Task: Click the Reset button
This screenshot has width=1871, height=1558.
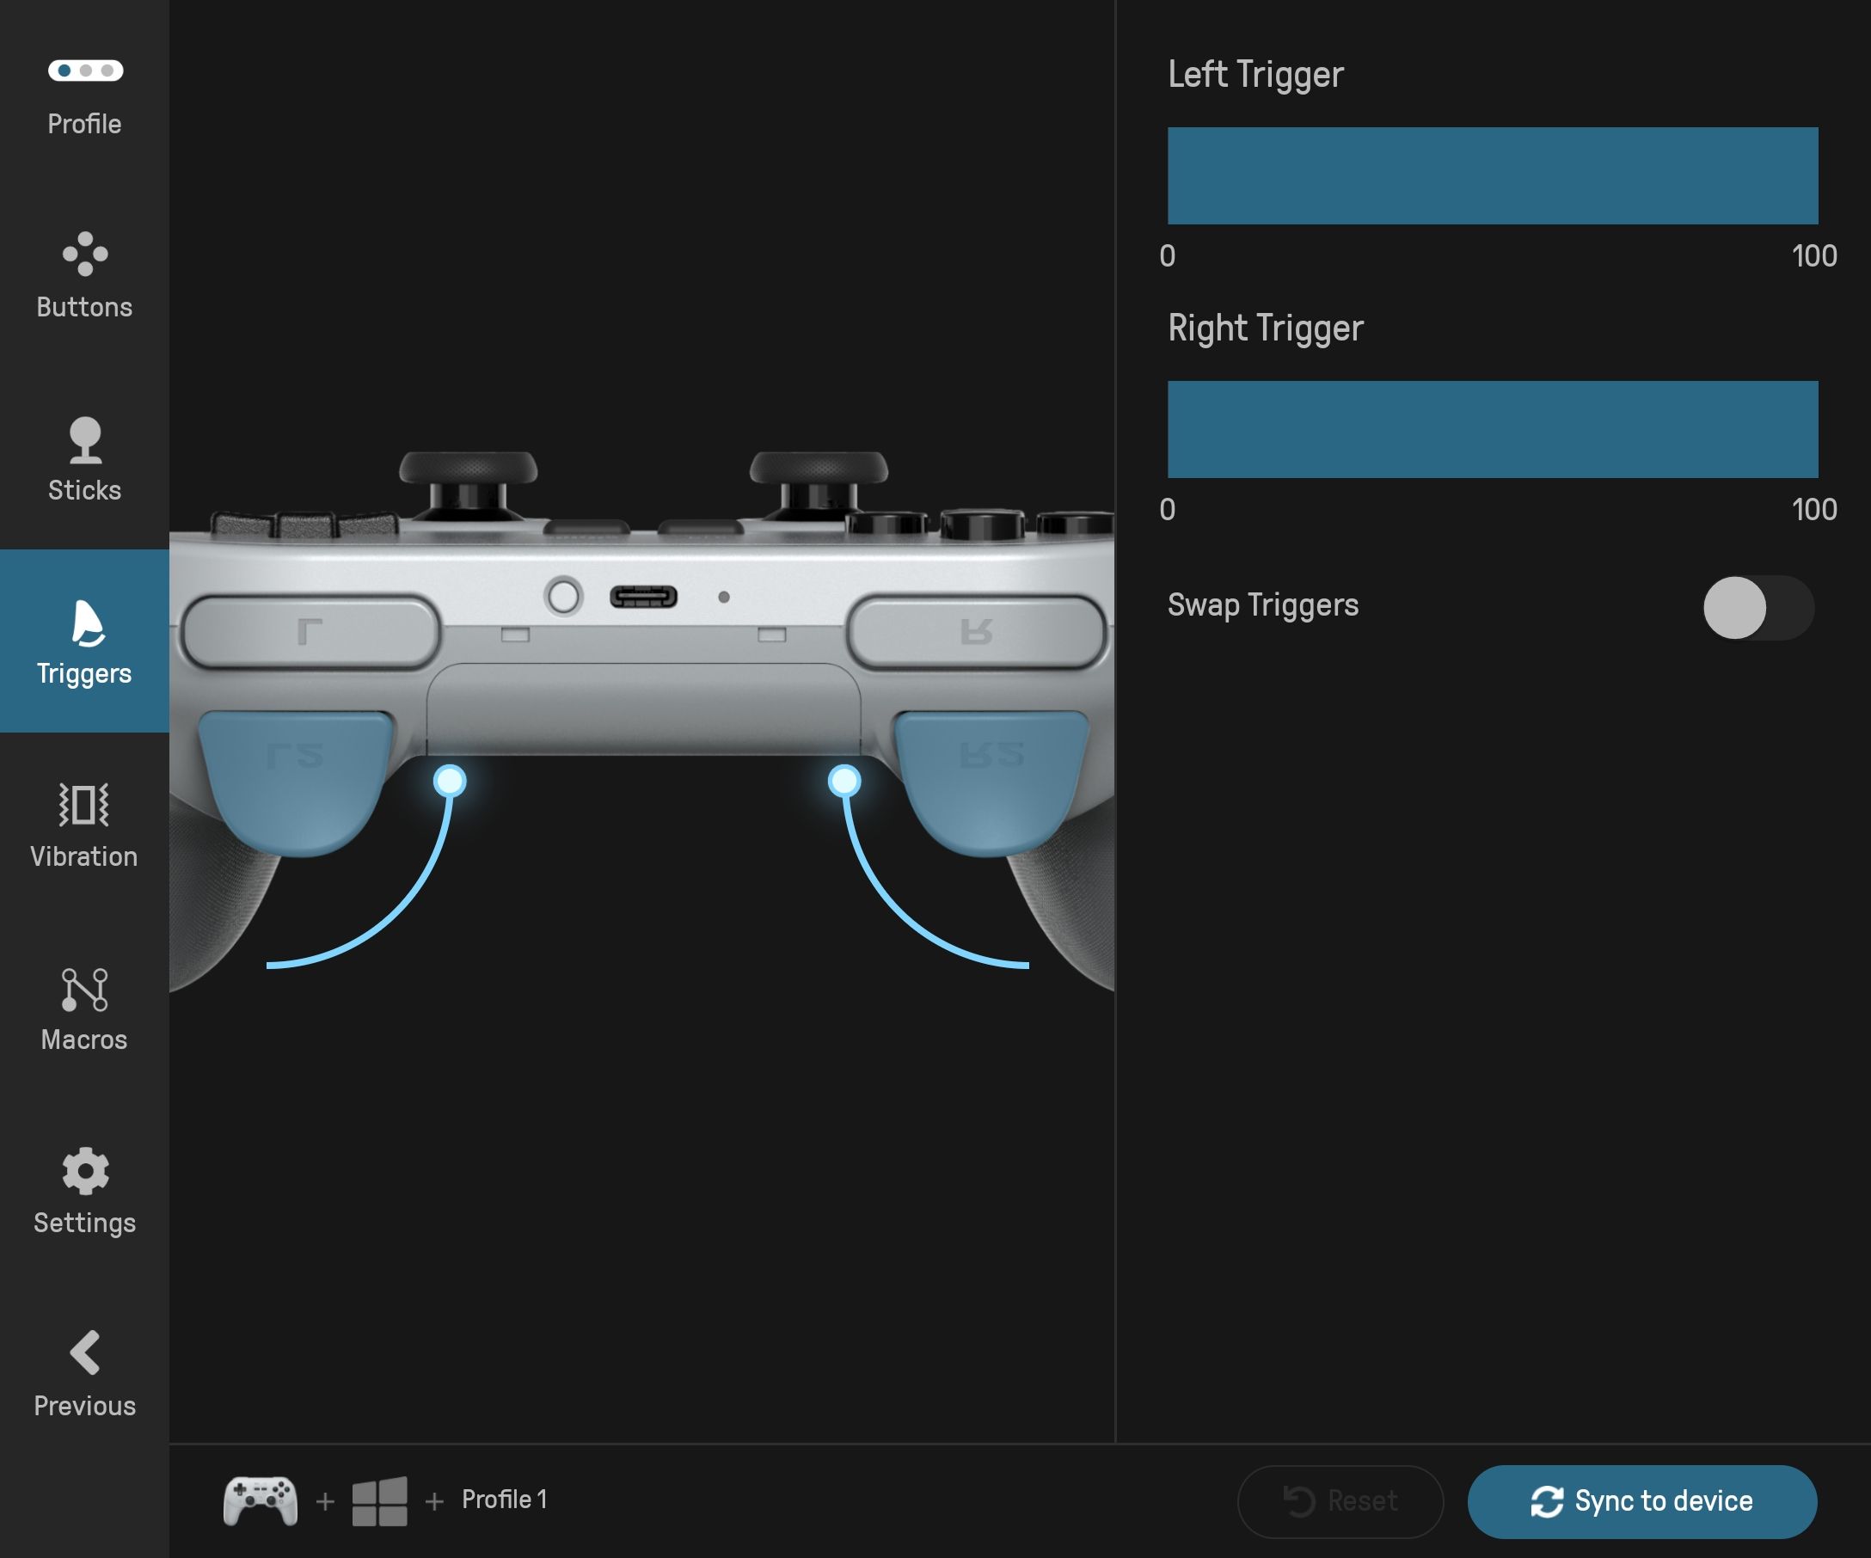Action: 1340,1501
